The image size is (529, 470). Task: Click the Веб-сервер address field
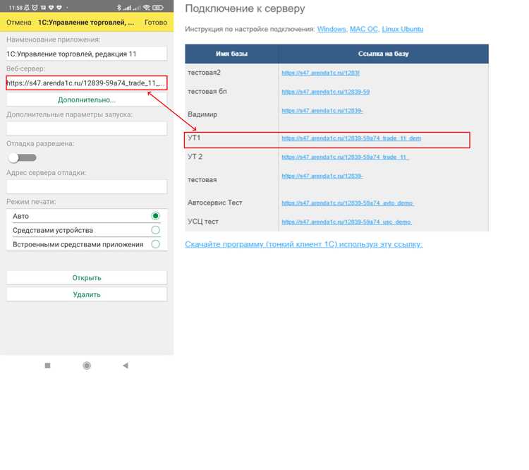tap(87, 83)
